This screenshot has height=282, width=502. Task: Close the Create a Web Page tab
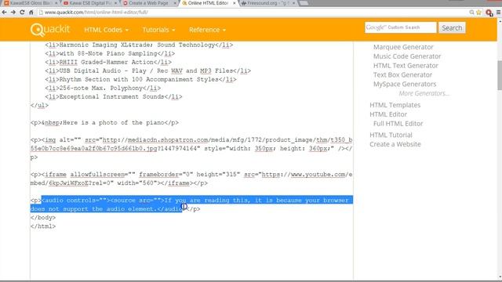click(x=175, y=3)
